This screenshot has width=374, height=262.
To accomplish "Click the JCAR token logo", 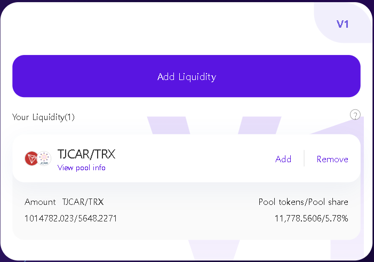I will (x=44, y=158).
